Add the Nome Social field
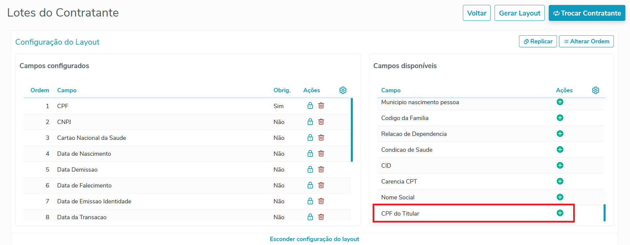Viewport: 630px width, 245px height. pos(560,197)
